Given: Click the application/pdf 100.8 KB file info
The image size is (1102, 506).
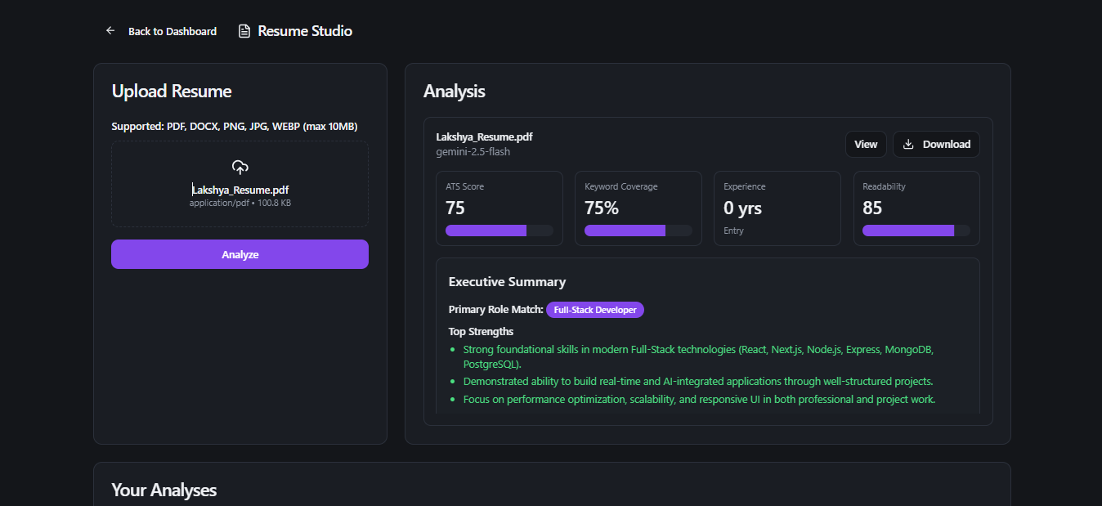Looking at the screenshot, I should [240, 203].
